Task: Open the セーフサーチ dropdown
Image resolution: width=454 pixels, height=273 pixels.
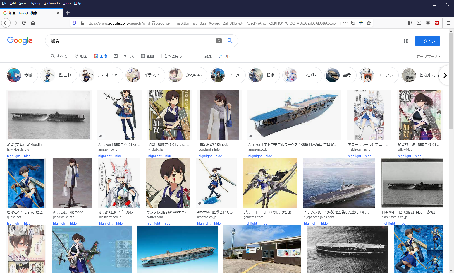Action: coord(429,56)
